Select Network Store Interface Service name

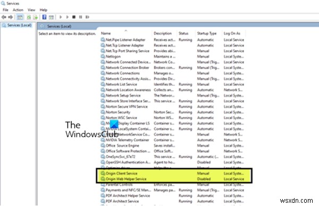[x=128, y=101]
